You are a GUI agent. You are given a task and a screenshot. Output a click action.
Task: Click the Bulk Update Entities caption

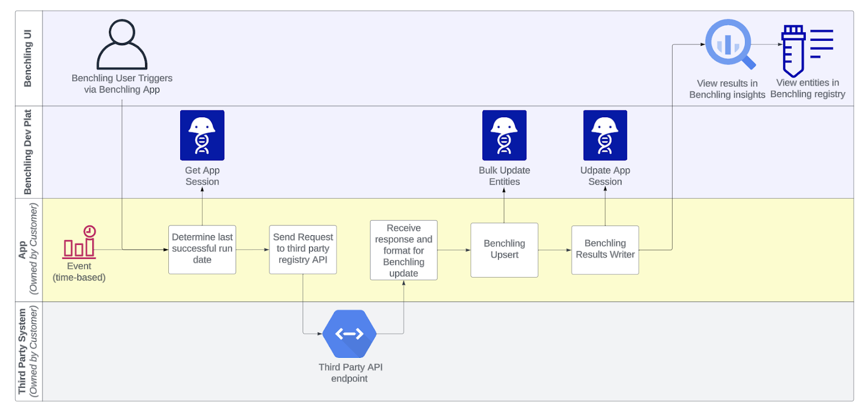point(504,176)
